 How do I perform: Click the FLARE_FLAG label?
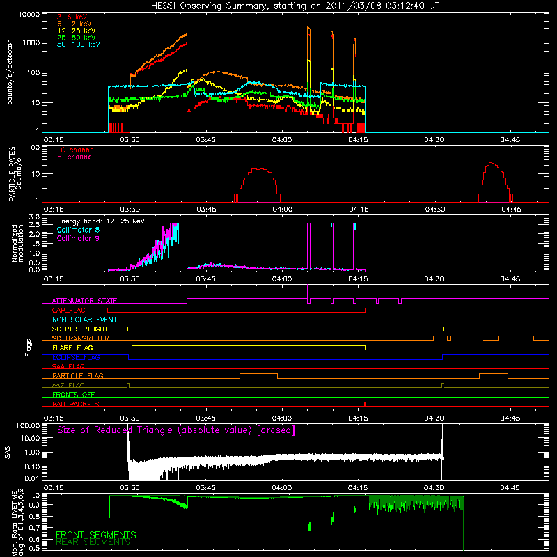click(x=72, y=347)
